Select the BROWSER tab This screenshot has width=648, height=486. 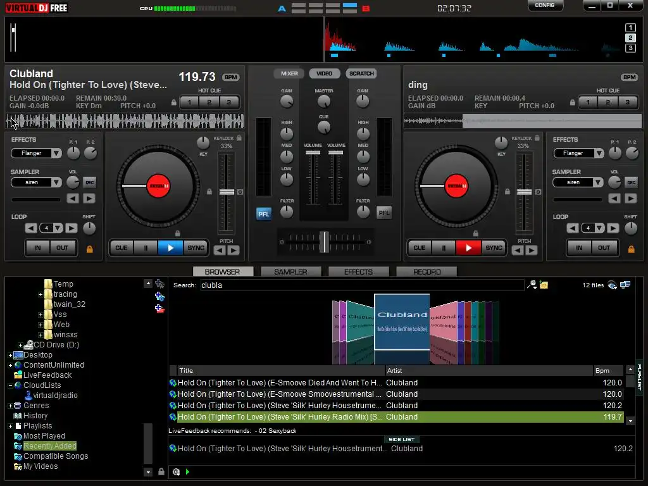point(222,271)
